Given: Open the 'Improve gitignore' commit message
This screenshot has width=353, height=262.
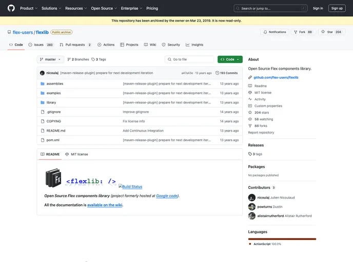Looking at the screenshot, I should [136, 112].
